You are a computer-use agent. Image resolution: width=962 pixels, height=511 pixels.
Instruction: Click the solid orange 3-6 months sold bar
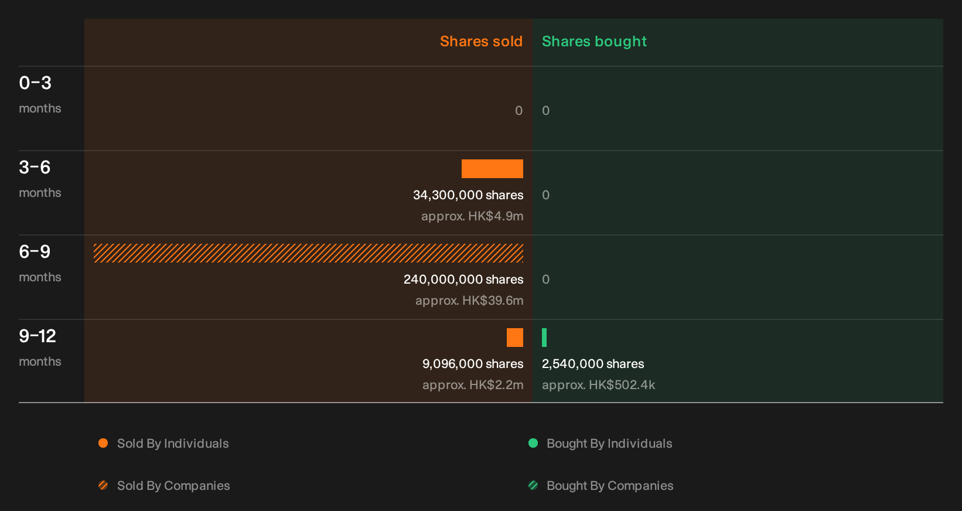(492, 169)
